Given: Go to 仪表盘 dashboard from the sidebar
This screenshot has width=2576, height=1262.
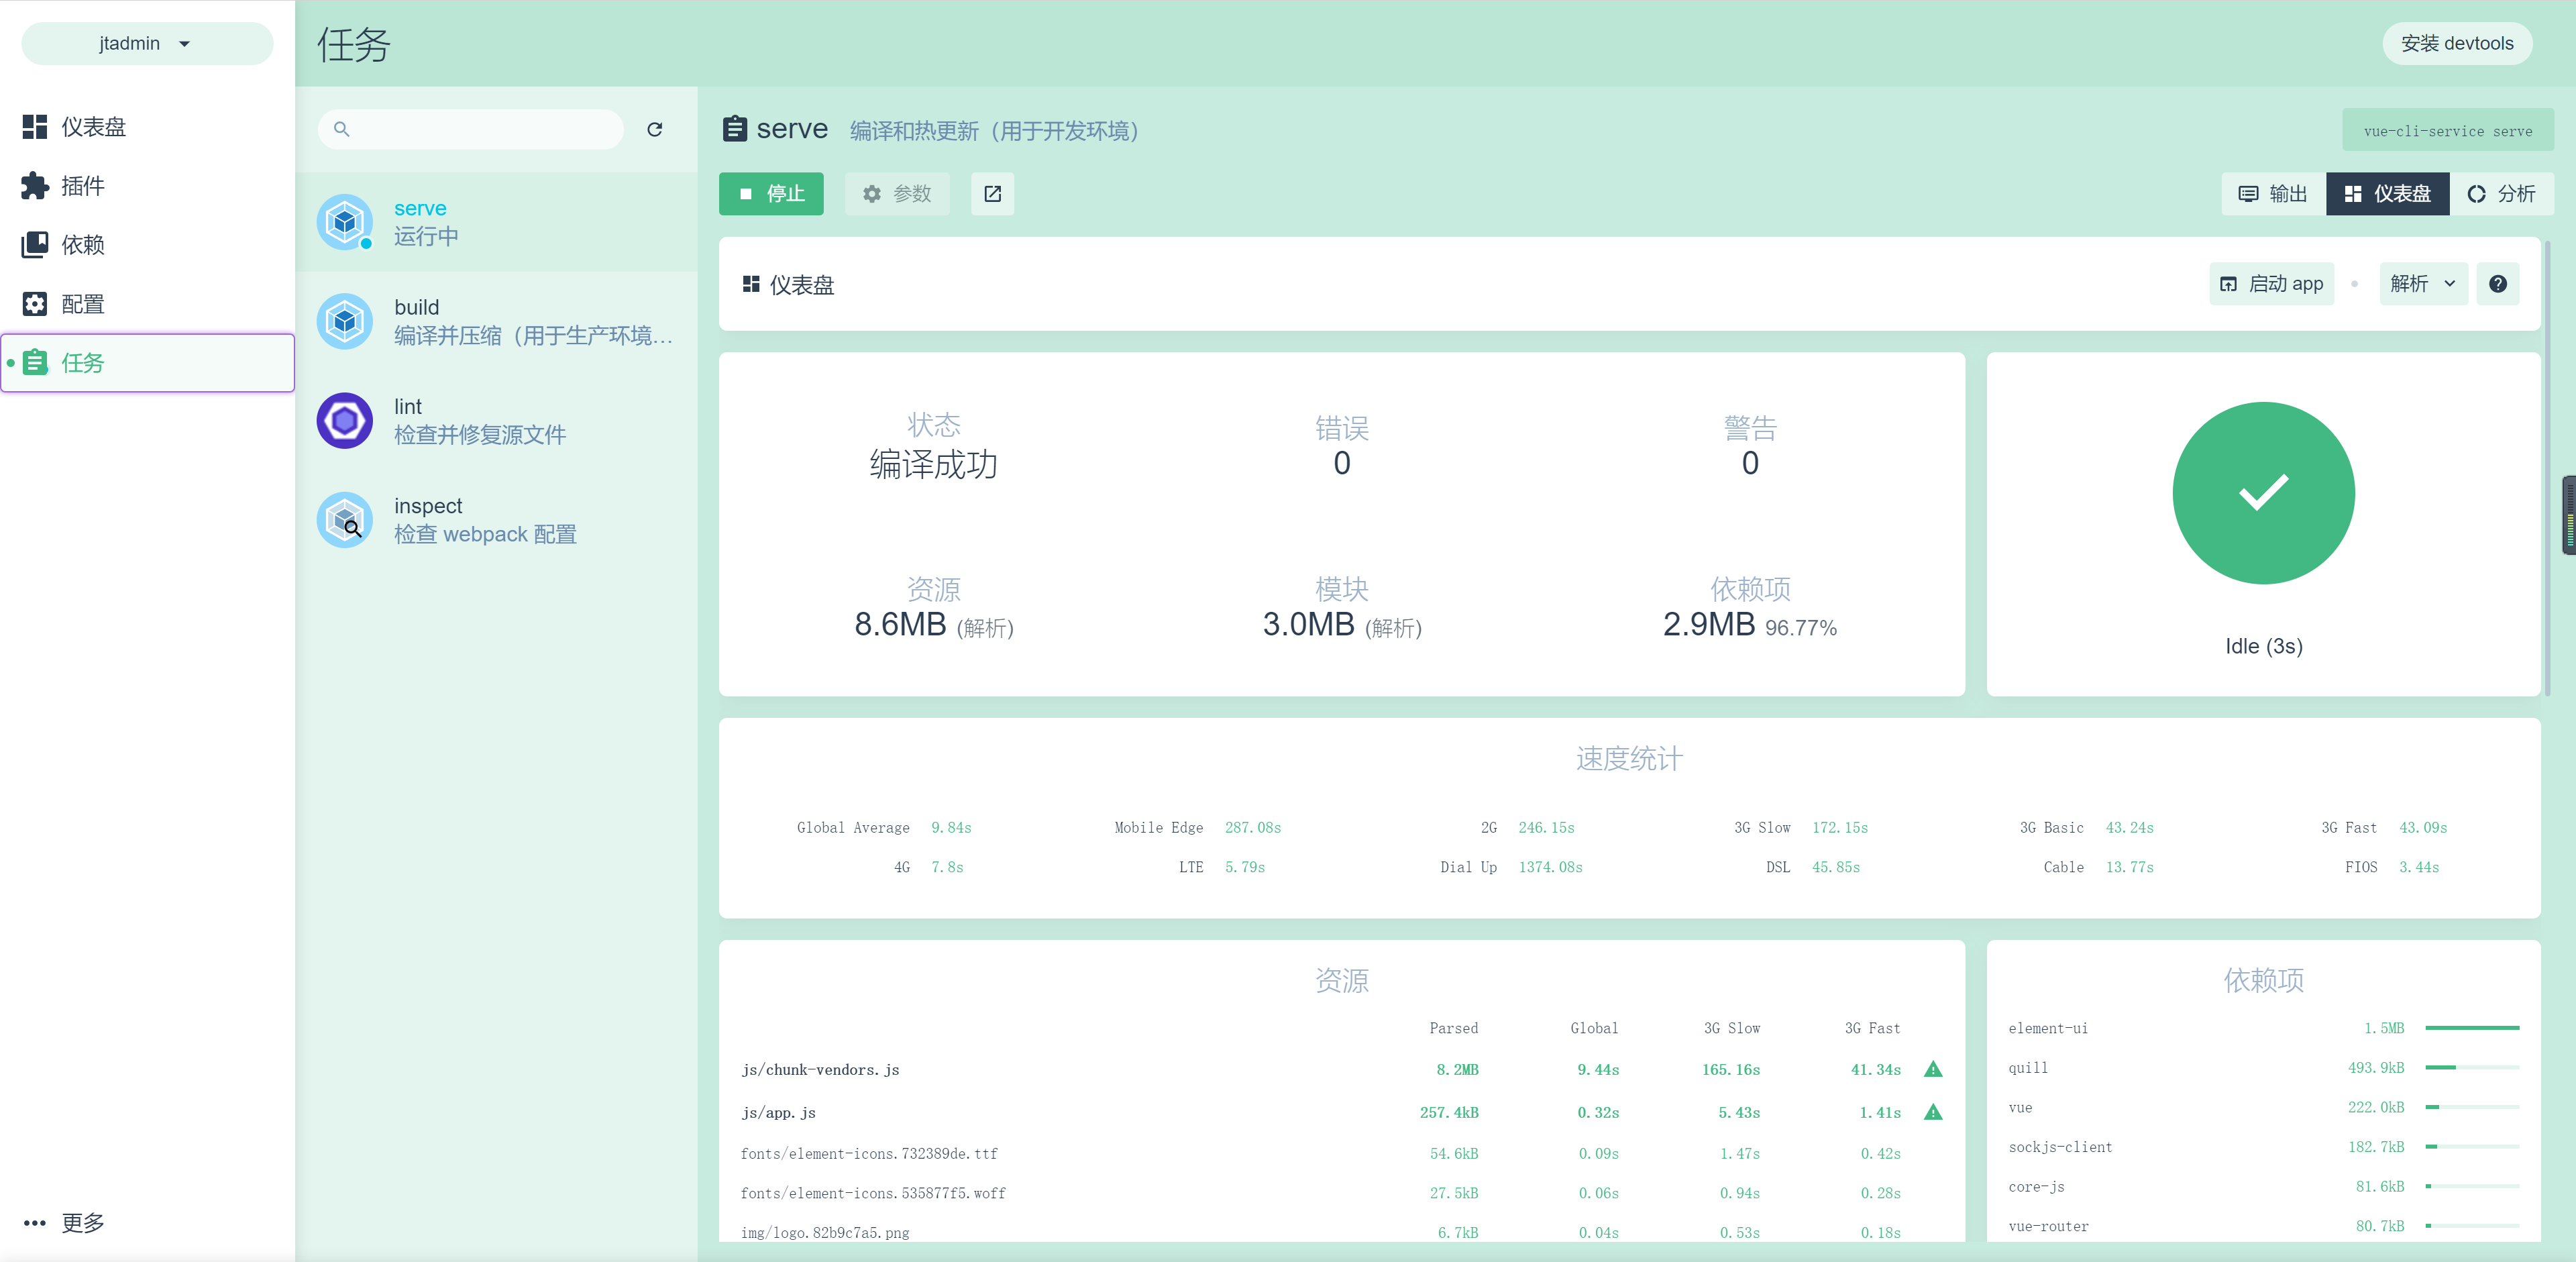Looking at the screenshot, I should point(94,126).
